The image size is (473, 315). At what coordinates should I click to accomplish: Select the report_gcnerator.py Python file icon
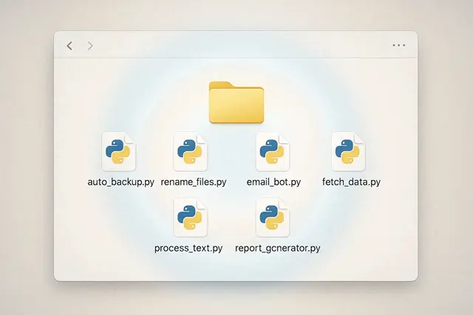[x=273, y=218]
